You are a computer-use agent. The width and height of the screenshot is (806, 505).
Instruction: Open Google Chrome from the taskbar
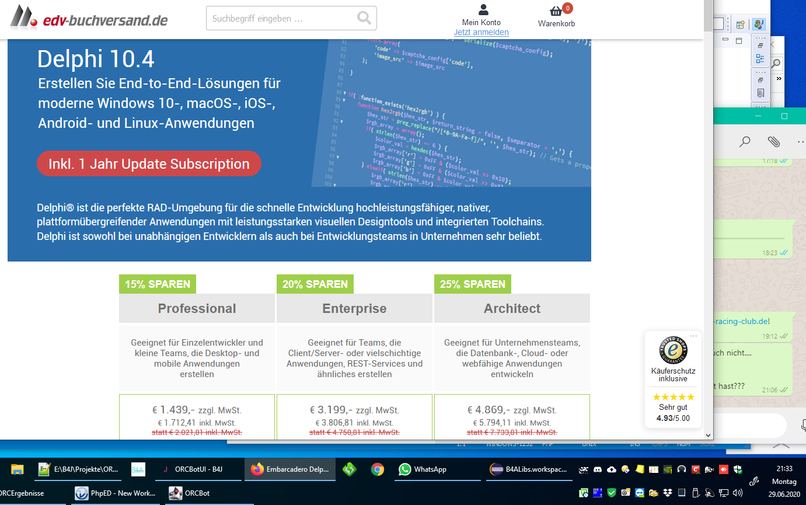378,469
